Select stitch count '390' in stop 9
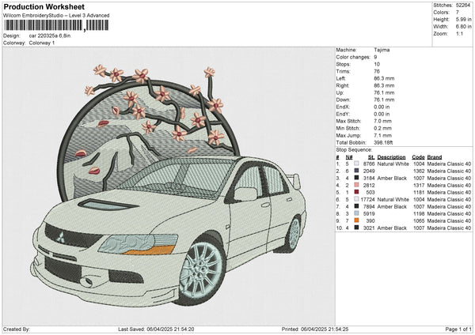The image size is (475, 335). click(370, 220)
